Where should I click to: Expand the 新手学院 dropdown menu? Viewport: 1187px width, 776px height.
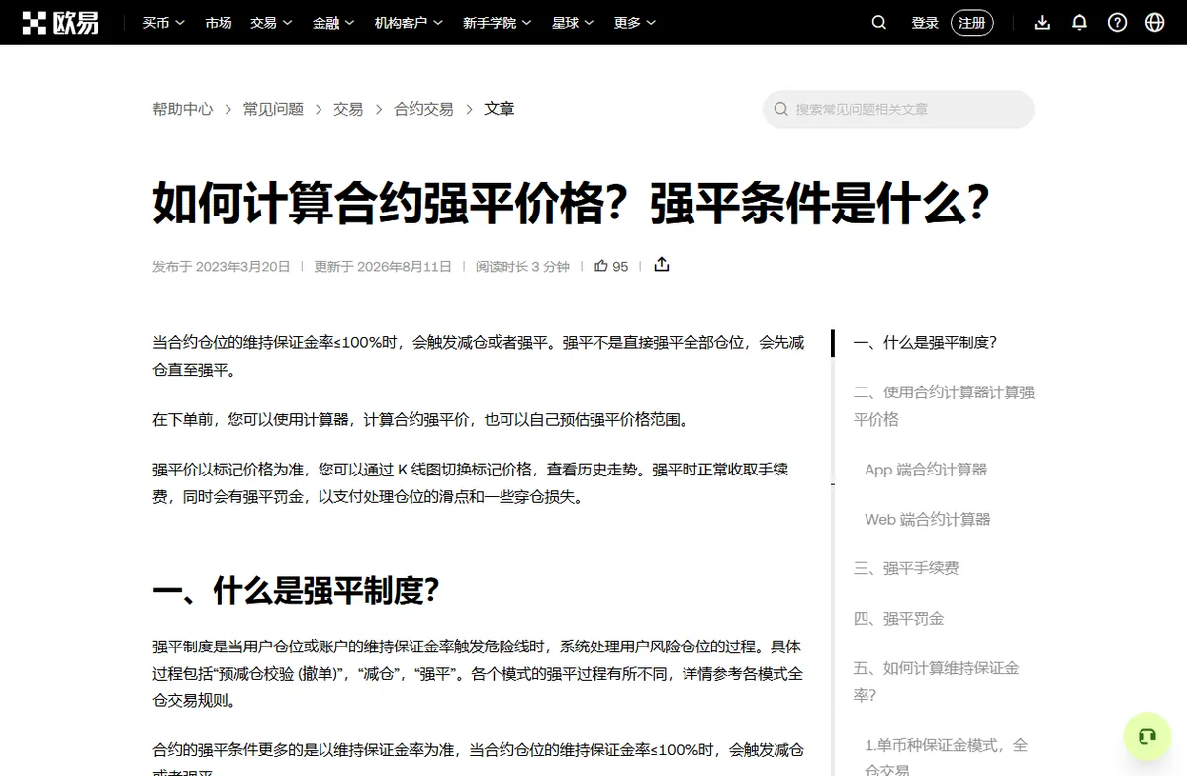pyautogui.click(x=497, y=23)
